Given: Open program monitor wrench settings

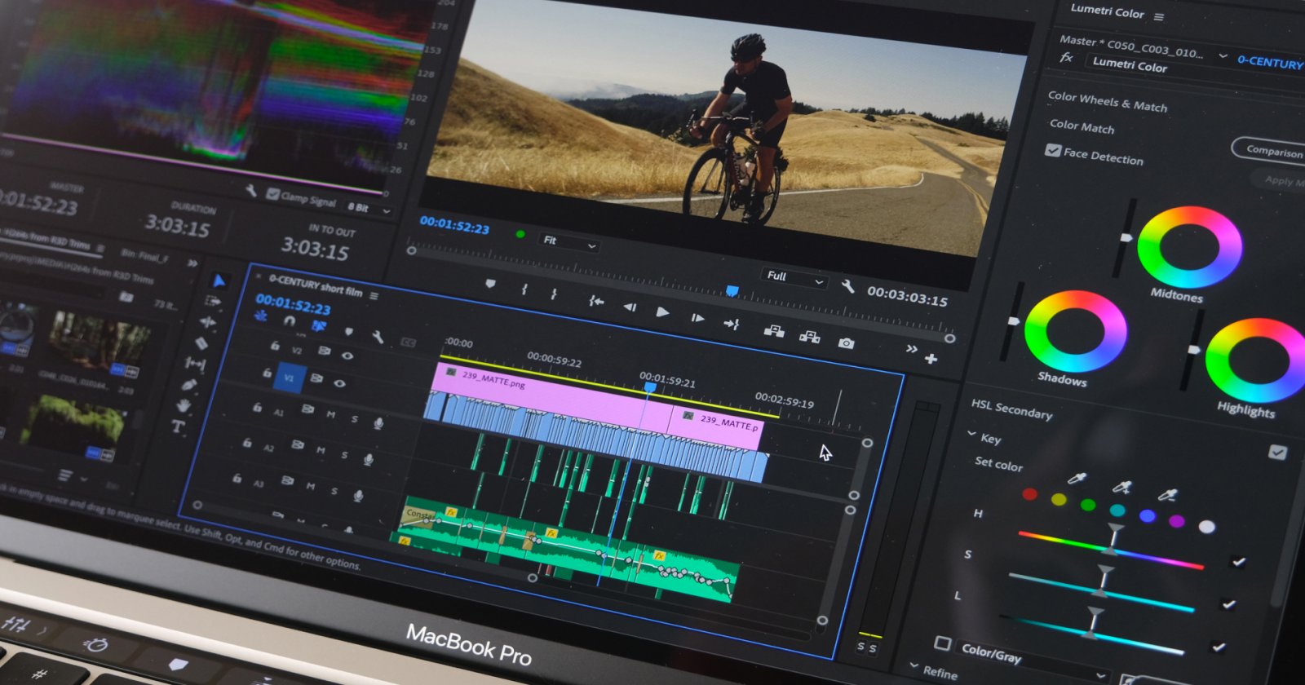Looking at the screenshot, I should [847, 286].
